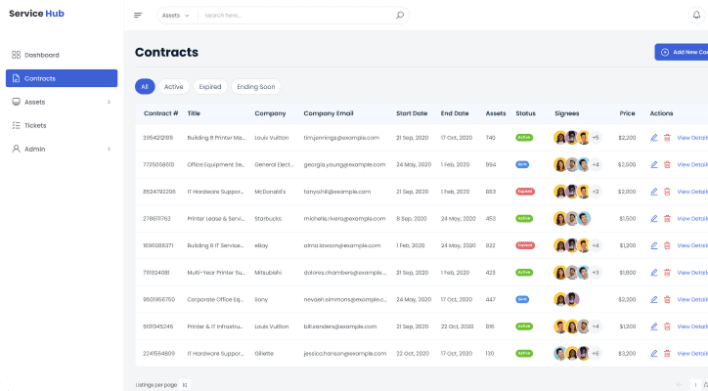708x391 pixels.
Task: Click the search here input field
Action: coord(293,16)
